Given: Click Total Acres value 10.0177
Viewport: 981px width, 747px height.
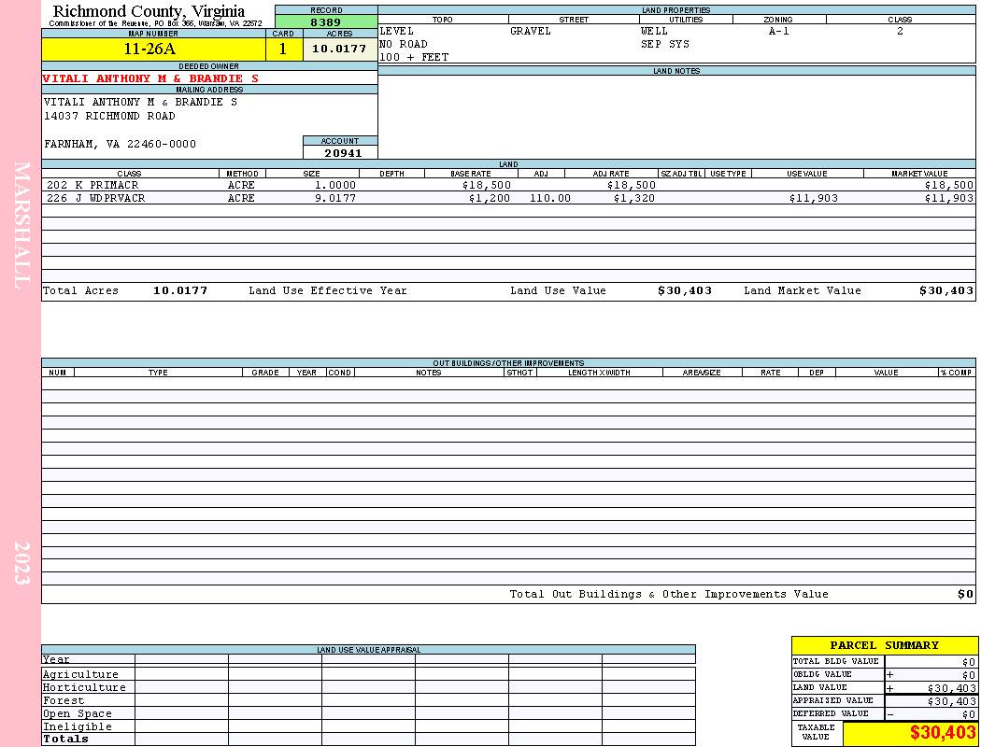Looking at the screenshot, I should pos(180,290).
